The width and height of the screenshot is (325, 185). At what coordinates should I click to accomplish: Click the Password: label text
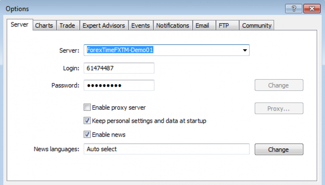(x=65, y=85)
